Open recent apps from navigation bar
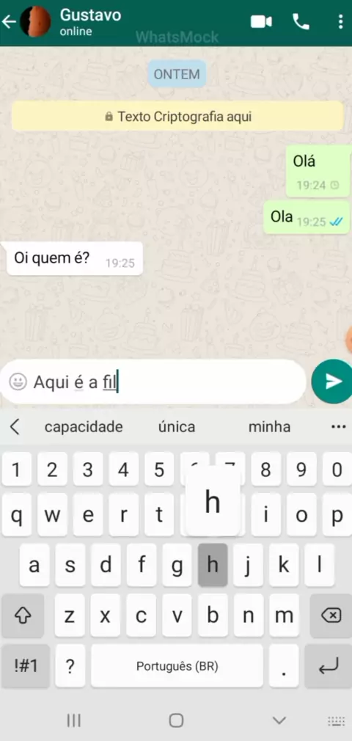 click(x=74, y=720)
